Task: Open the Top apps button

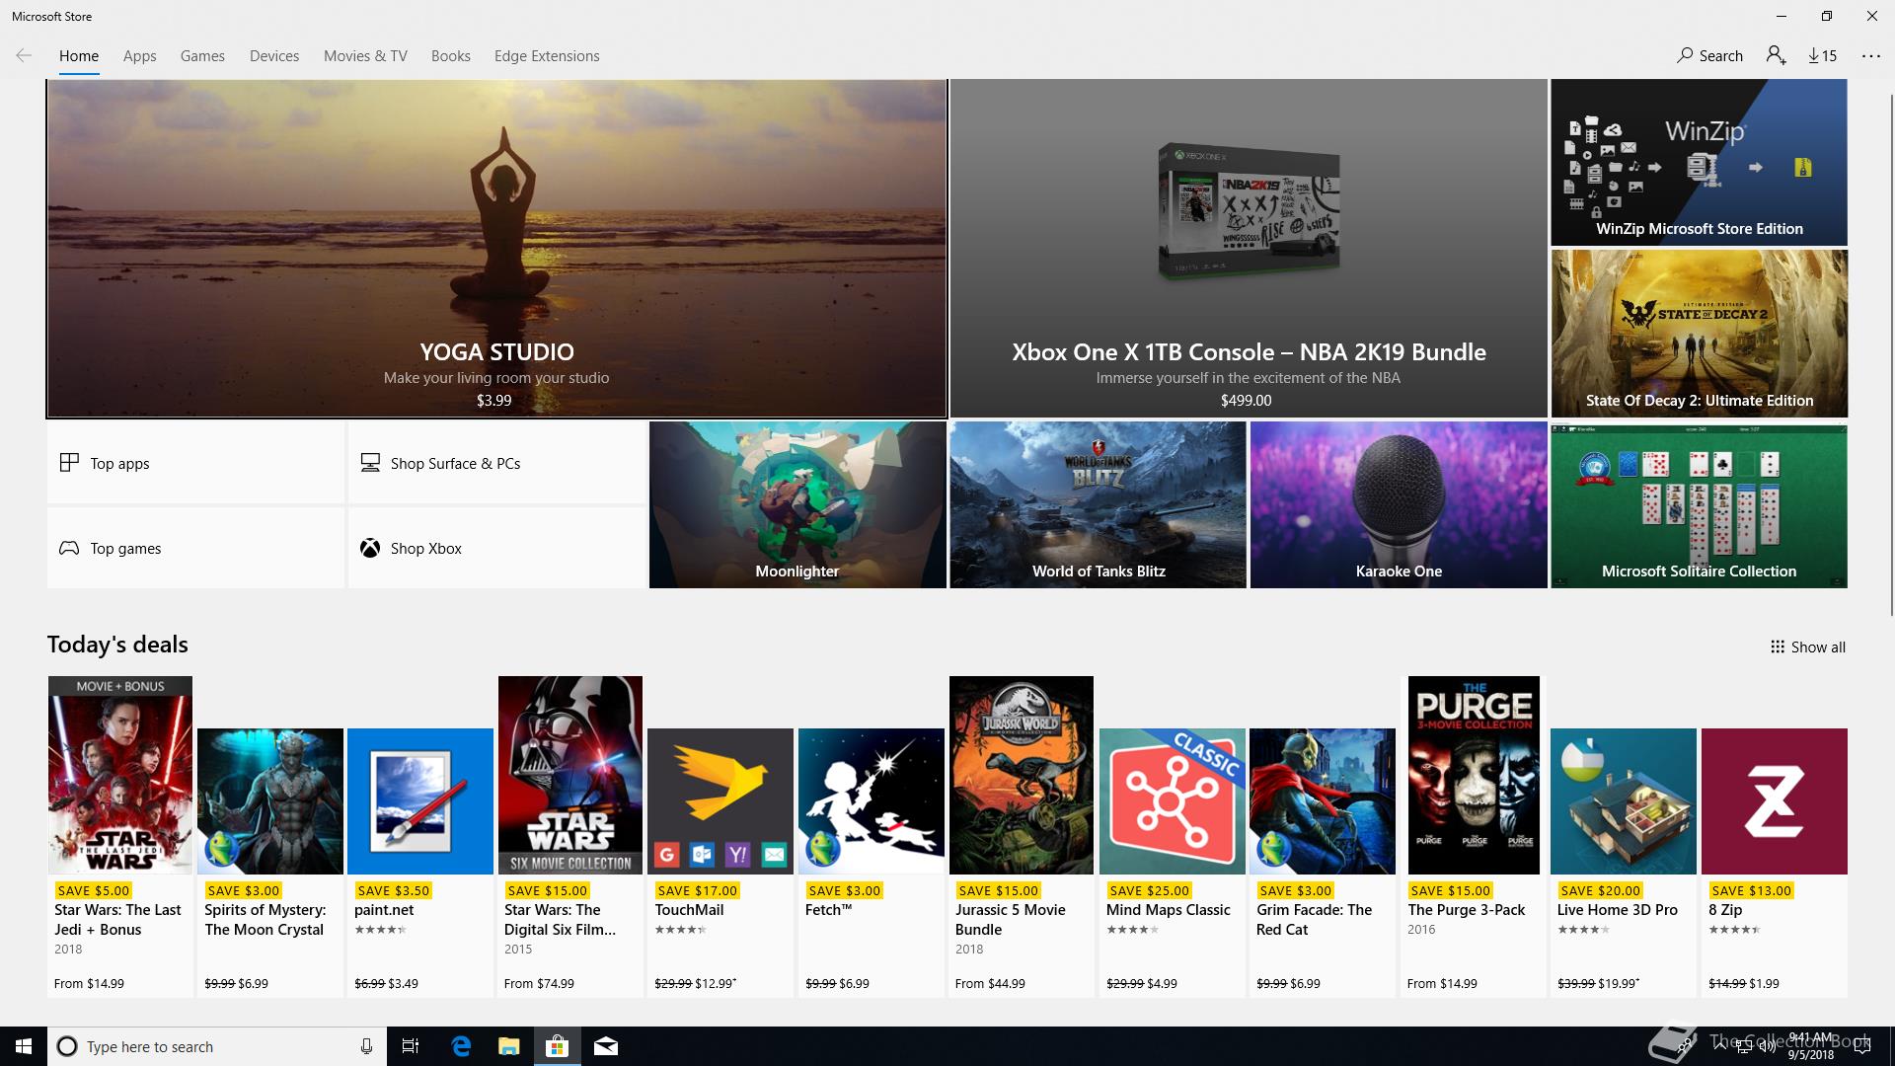Action: tap(195, 463)
